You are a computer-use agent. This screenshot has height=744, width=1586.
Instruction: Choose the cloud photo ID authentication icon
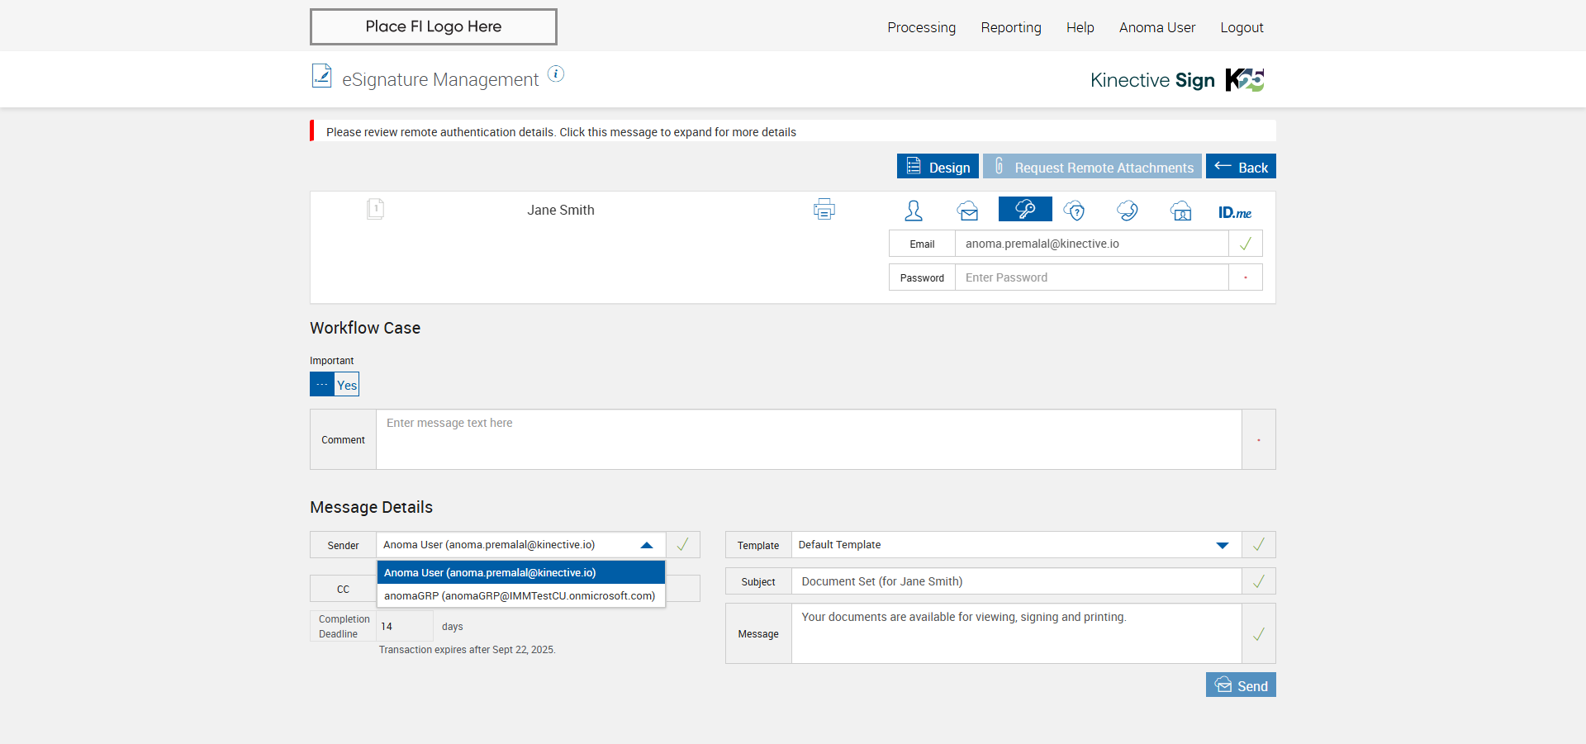click(x=1180, y=211)
